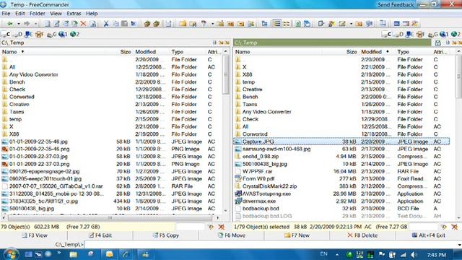Open the Help menu
Screen dimensions: 462x260
click(92, 14)
